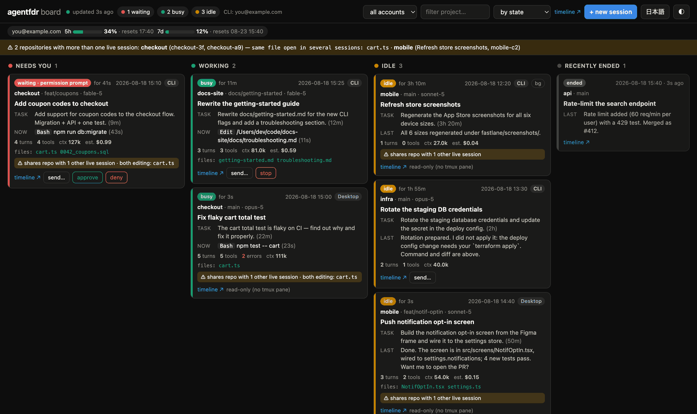Open the by state sort dropdown
This screenshot has height=414, width=697.
pyautogui.click(x=522, y=12)
